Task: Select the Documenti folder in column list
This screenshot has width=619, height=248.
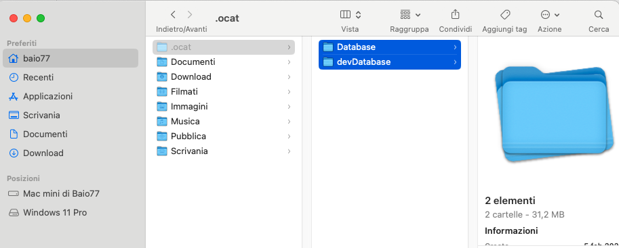Action: (x=224, y=61)
